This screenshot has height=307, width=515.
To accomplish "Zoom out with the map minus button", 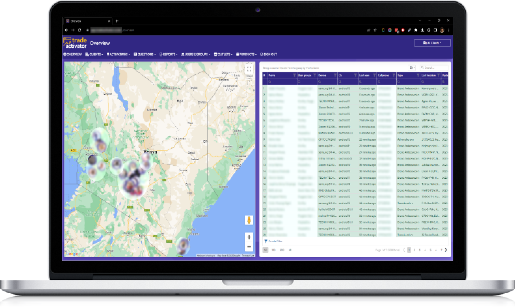I will [x=249, y=247].
